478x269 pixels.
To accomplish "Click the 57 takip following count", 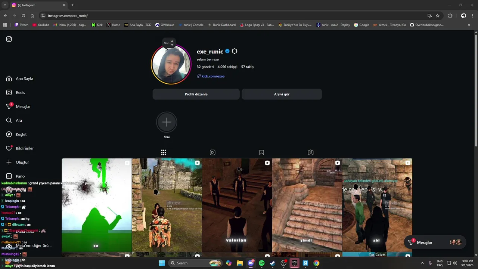I will tap(247, 67).
